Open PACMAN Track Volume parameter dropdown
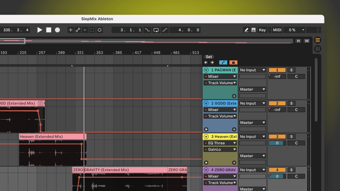 coord(220,83)
